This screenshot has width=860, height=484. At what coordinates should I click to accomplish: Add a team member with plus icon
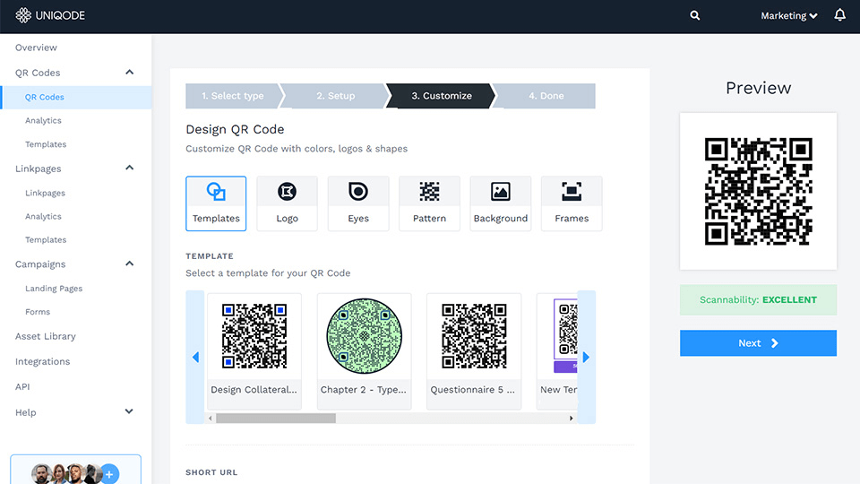tap(109, 474)
